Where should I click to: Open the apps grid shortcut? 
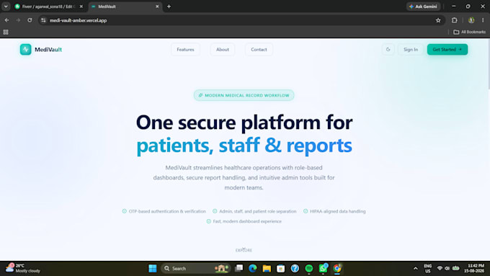(x=6, y=32)
